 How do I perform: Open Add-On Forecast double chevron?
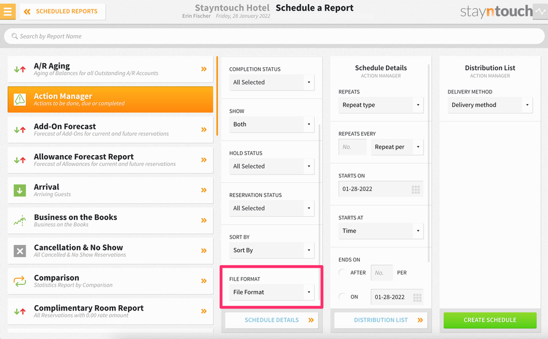pyautogui.click(x=204, y=130)
